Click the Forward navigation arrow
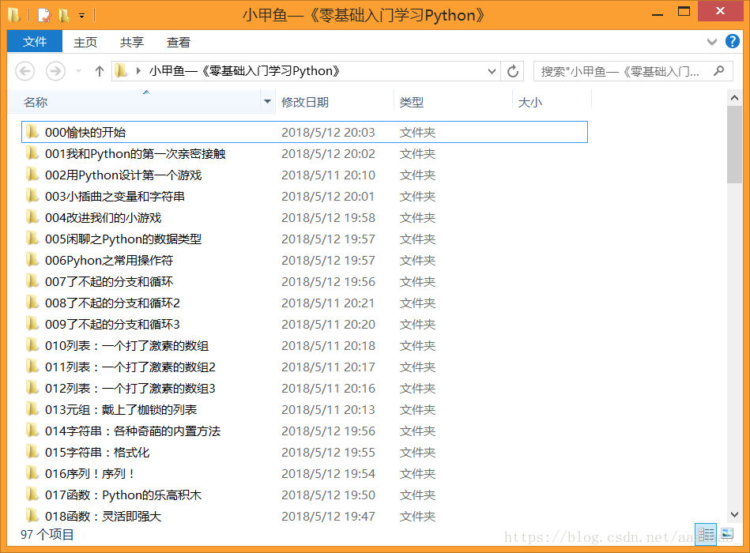750x553 pixels. [55, 72]
